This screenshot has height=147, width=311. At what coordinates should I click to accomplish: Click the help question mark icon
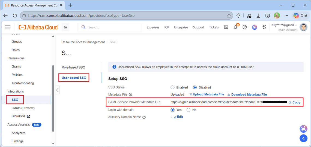click(x=245, y=27)
